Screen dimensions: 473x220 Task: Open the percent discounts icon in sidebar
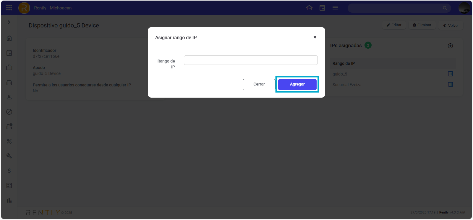point(9,141)
